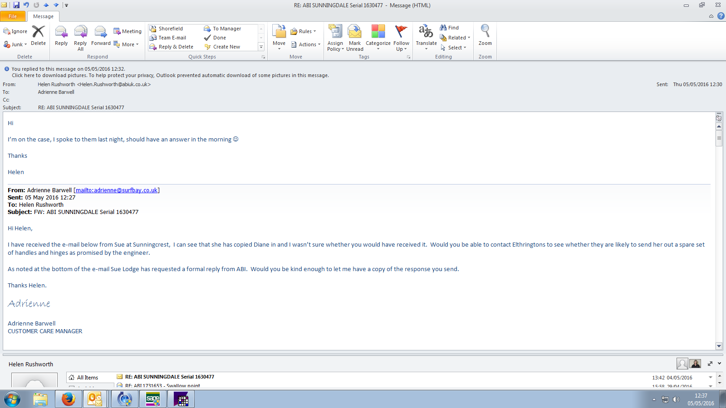Delete this message with the X icon
This screenshot has width=726, height=408.
38,35
